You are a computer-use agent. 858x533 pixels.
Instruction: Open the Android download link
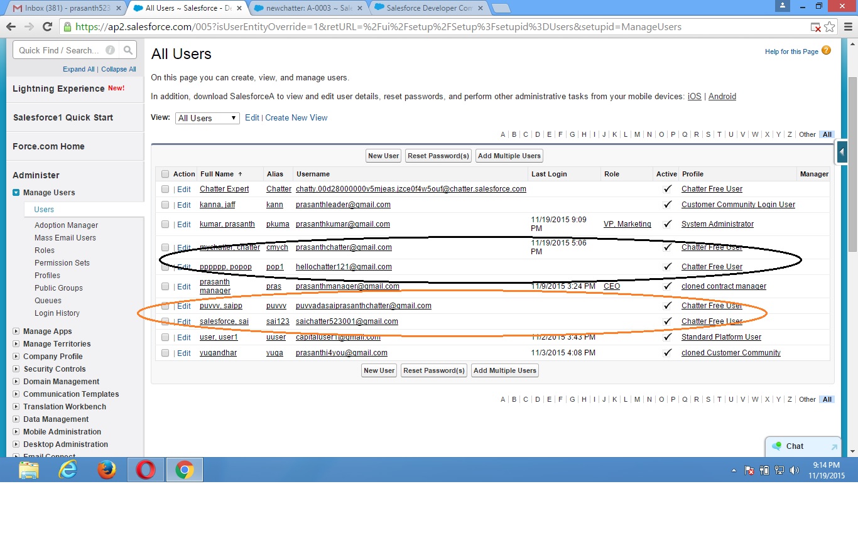(722, 97)
